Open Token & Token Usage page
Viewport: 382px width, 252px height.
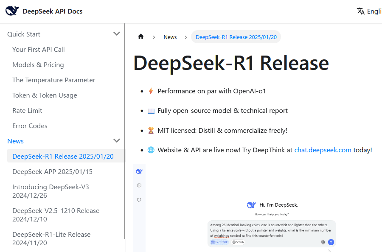tap(45, 95)
